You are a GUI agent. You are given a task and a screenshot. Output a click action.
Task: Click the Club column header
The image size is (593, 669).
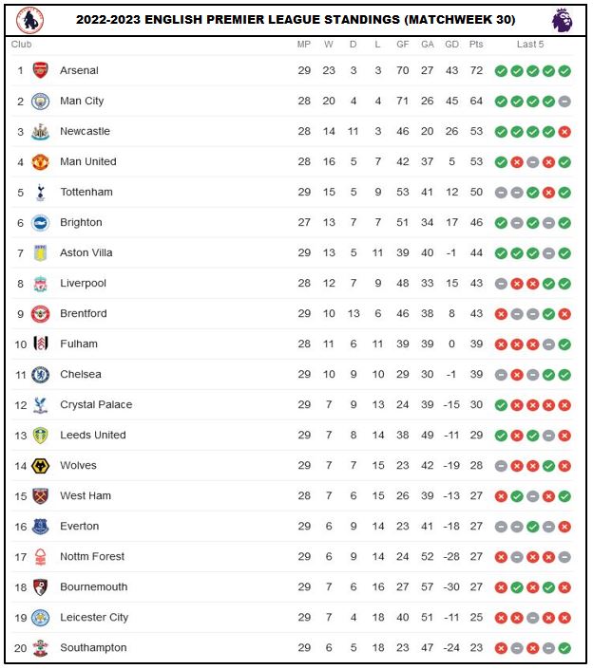[x=21, y=45]
